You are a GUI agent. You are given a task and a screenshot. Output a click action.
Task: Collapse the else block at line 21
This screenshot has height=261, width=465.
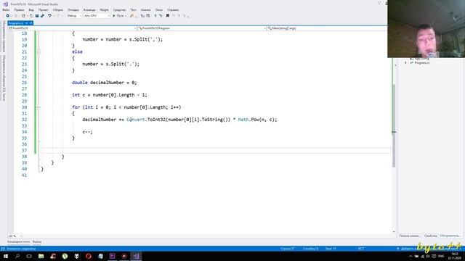point(39,51)
